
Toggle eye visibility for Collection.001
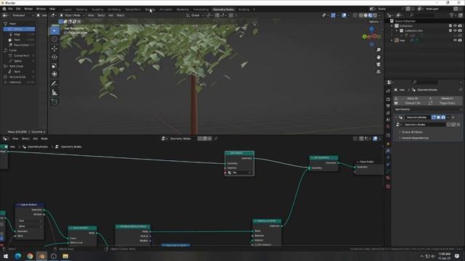point(456,30)
